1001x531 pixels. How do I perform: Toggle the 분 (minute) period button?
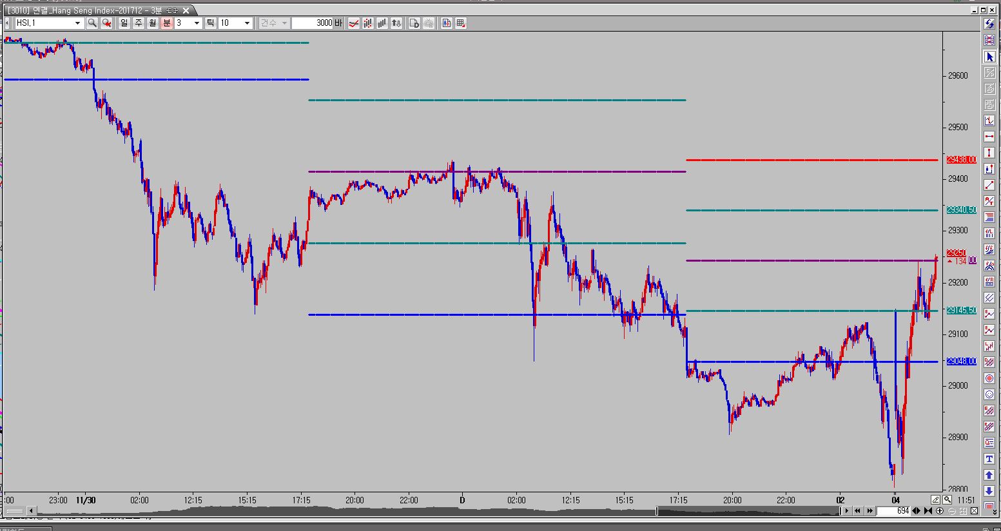coord(167,23)
